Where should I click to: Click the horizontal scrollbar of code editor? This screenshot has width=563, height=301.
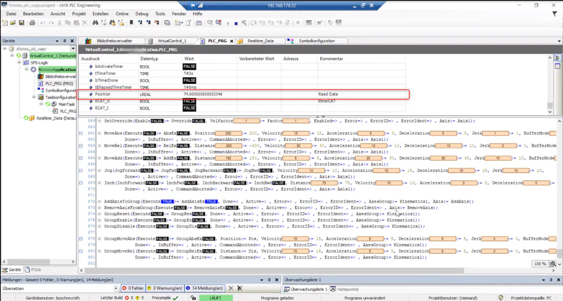275,271
